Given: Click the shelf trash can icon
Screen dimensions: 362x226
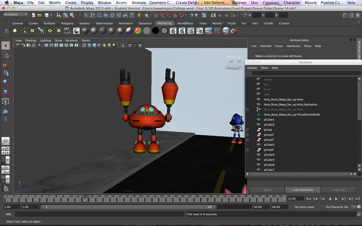Looking at the screenshot, I should pos(359,23).
